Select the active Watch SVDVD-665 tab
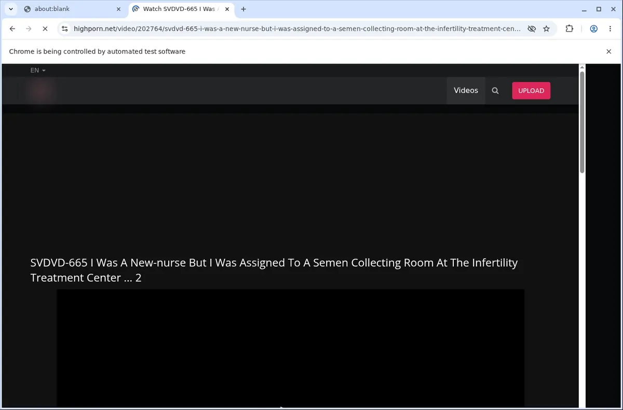Screen dimensions: 623x410 point(181,9)
